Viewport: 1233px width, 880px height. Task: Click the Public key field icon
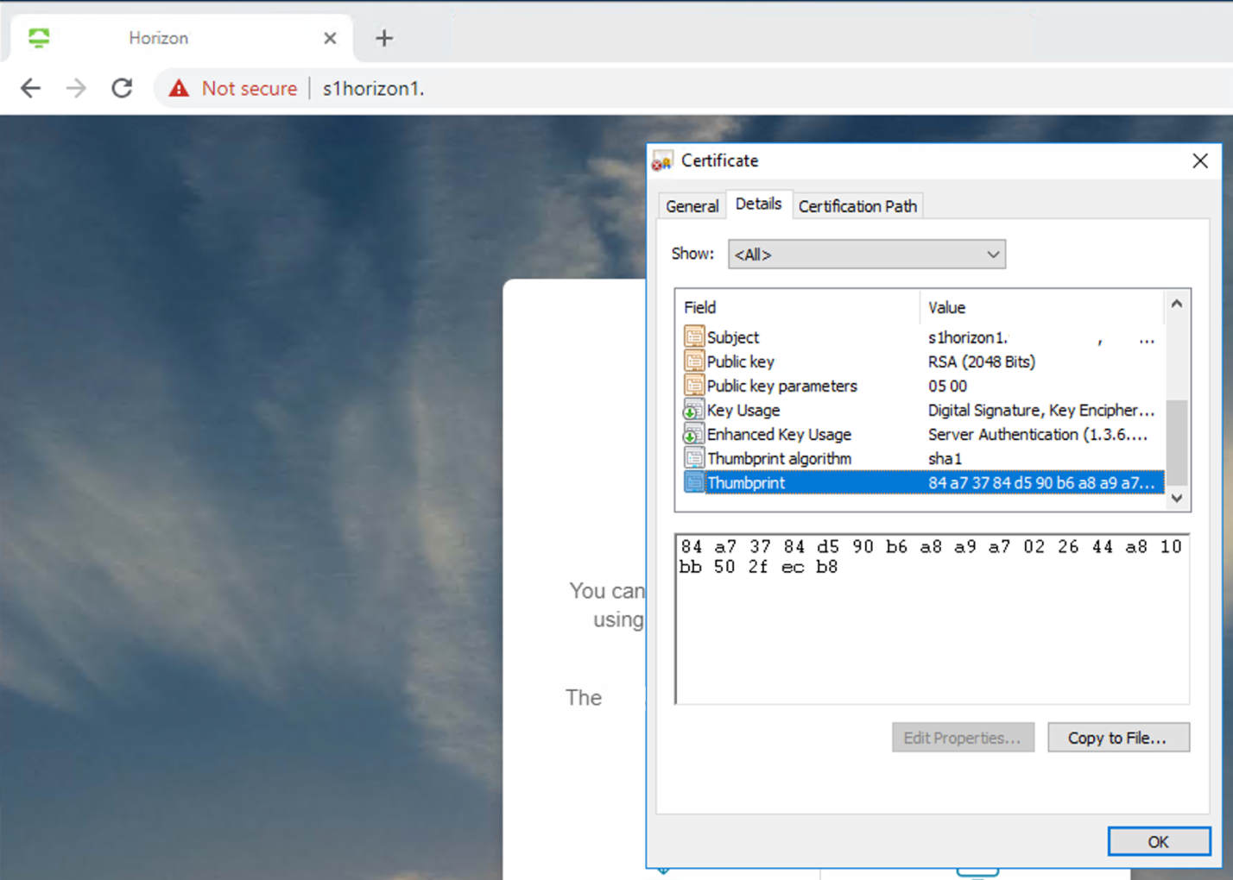(x=694, y=361)
